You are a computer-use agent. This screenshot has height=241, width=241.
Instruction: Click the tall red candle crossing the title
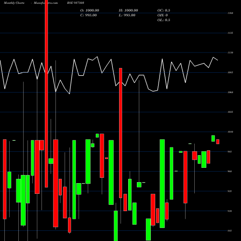[46, 94]
